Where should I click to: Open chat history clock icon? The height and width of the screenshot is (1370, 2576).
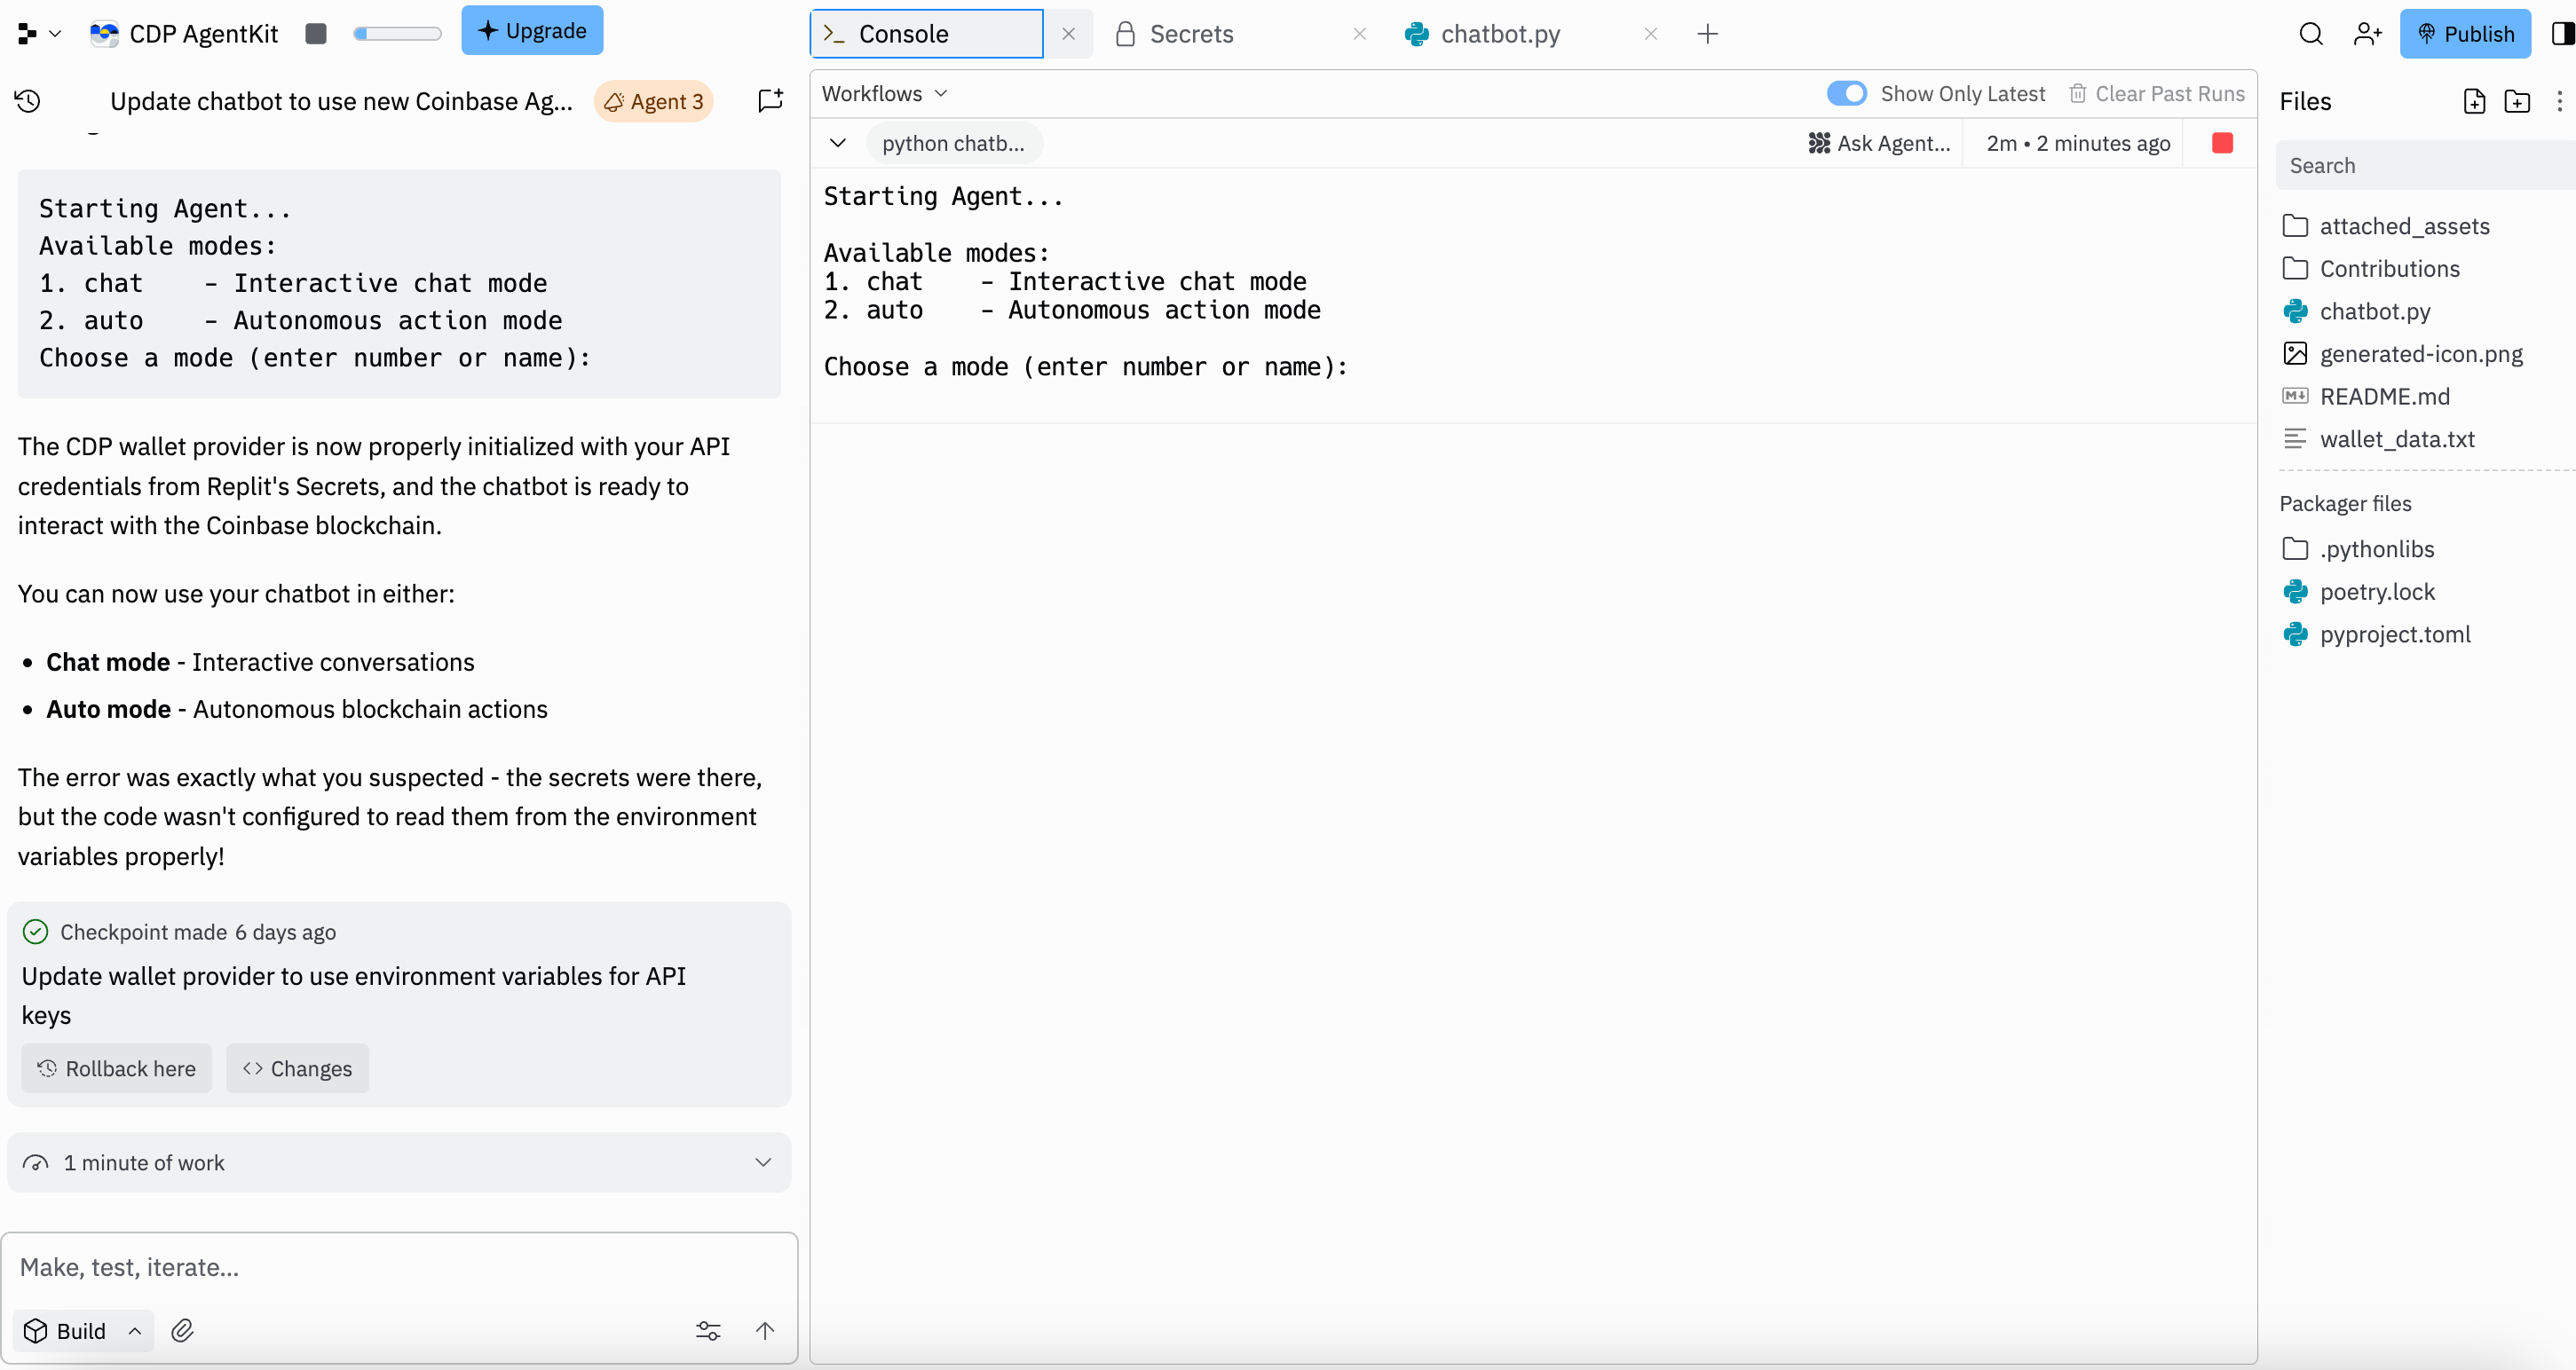coord(27,101)
